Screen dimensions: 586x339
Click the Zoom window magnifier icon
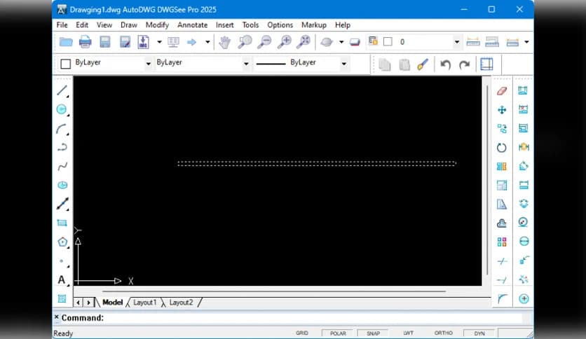245,42
